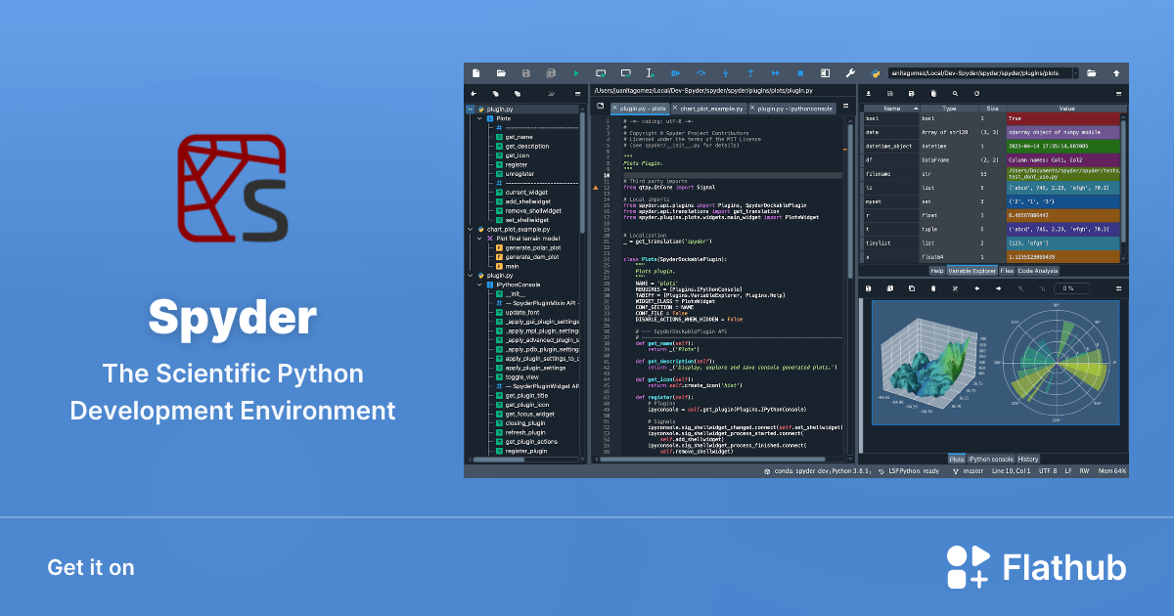The image size is (1174, 616).
Task: Create a new file from Spyder toolbar
Action: pos(476,73)
